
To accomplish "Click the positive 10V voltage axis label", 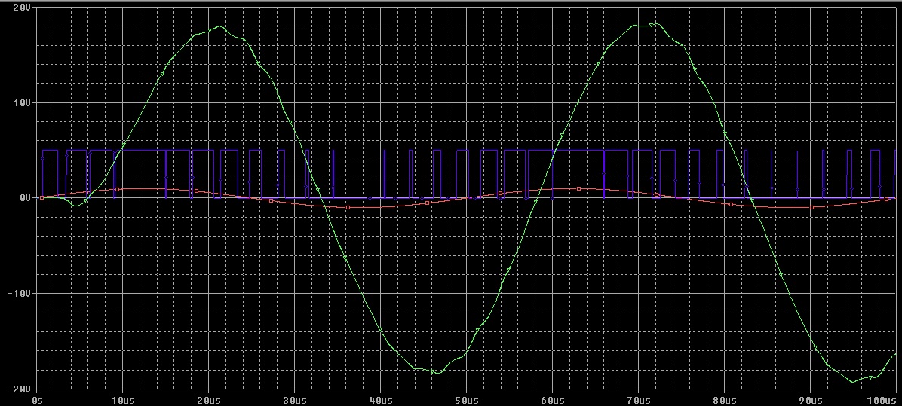I will click(21, 102).
